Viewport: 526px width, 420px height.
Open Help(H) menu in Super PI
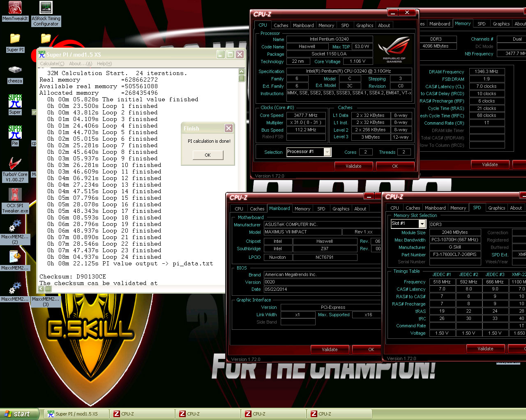104,64
